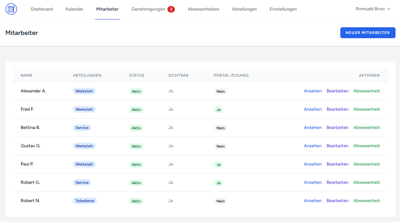
Task: Edit employee Robert G.
Action: click(337, 182)
